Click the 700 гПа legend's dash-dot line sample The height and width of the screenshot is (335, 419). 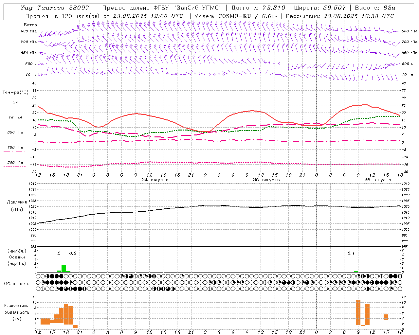pyautogui.click(x=15, y=151)
